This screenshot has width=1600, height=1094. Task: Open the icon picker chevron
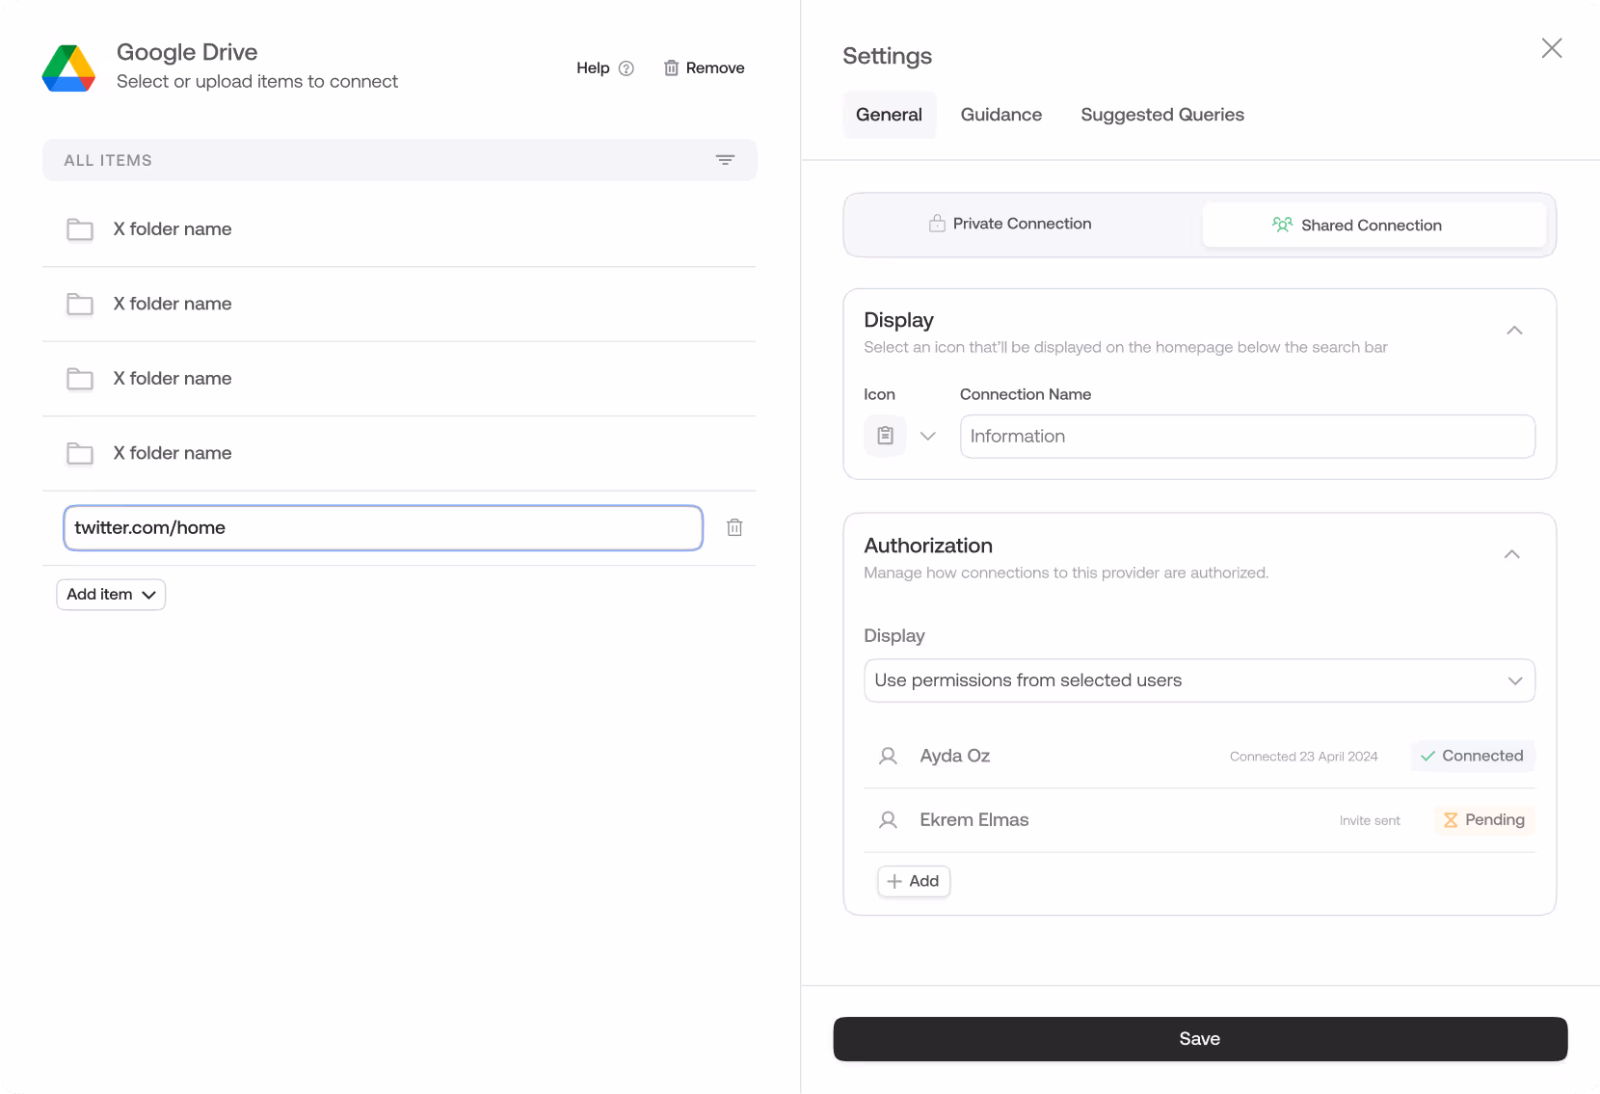[928, 436]
